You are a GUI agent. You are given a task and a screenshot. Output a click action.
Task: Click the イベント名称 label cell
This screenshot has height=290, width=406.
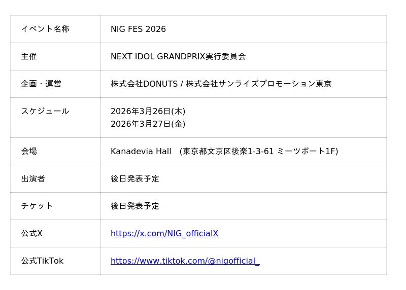[x=45, y=29]
